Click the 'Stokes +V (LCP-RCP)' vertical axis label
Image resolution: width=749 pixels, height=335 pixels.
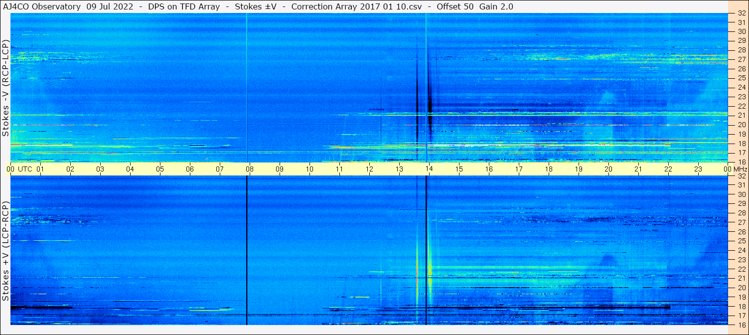[5, 252]
